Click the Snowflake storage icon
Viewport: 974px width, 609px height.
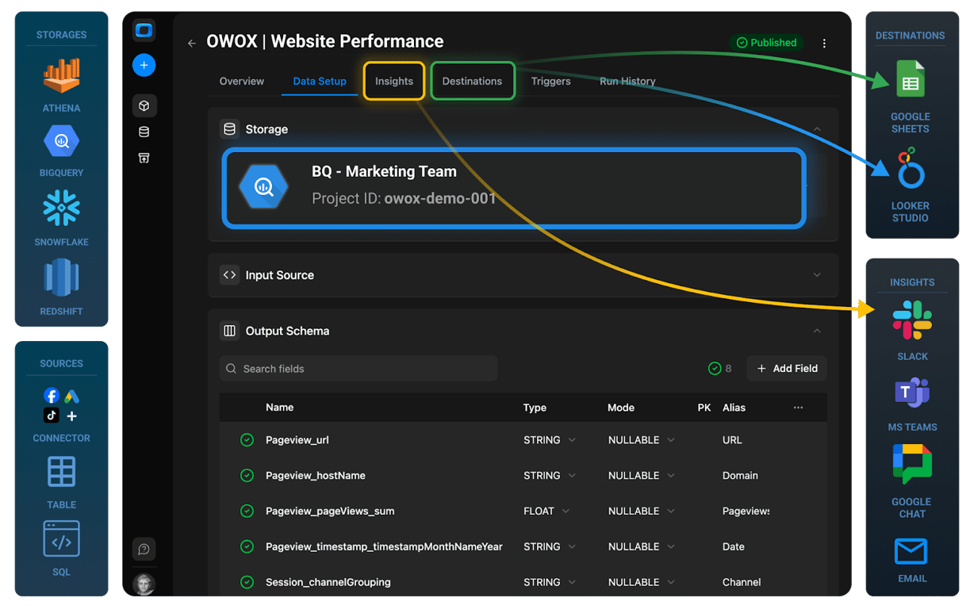(61, 209)
